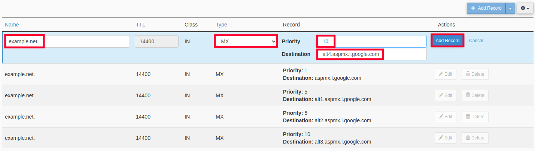Delete the alt1.aspmx.l.google.com record
Viewport: 535px width, 151px height.
point(475,95)
